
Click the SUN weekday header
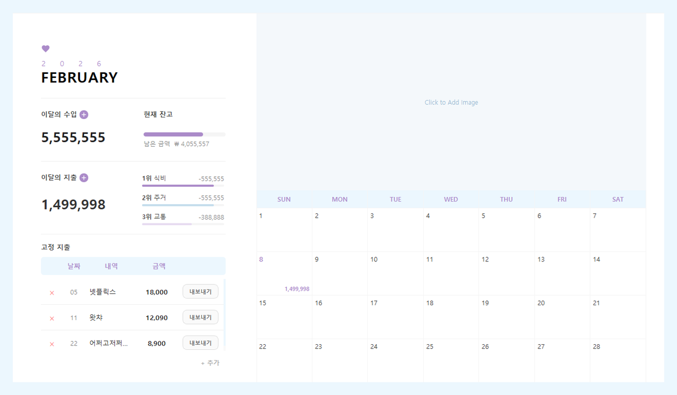(284, 199)
